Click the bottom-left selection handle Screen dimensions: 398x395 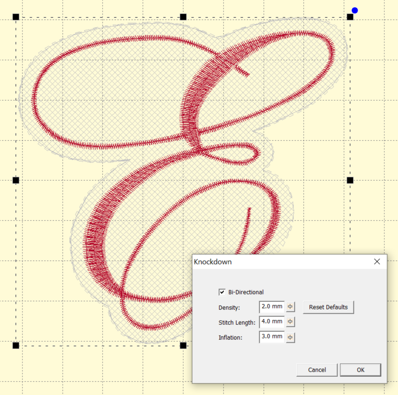[16, 345]
